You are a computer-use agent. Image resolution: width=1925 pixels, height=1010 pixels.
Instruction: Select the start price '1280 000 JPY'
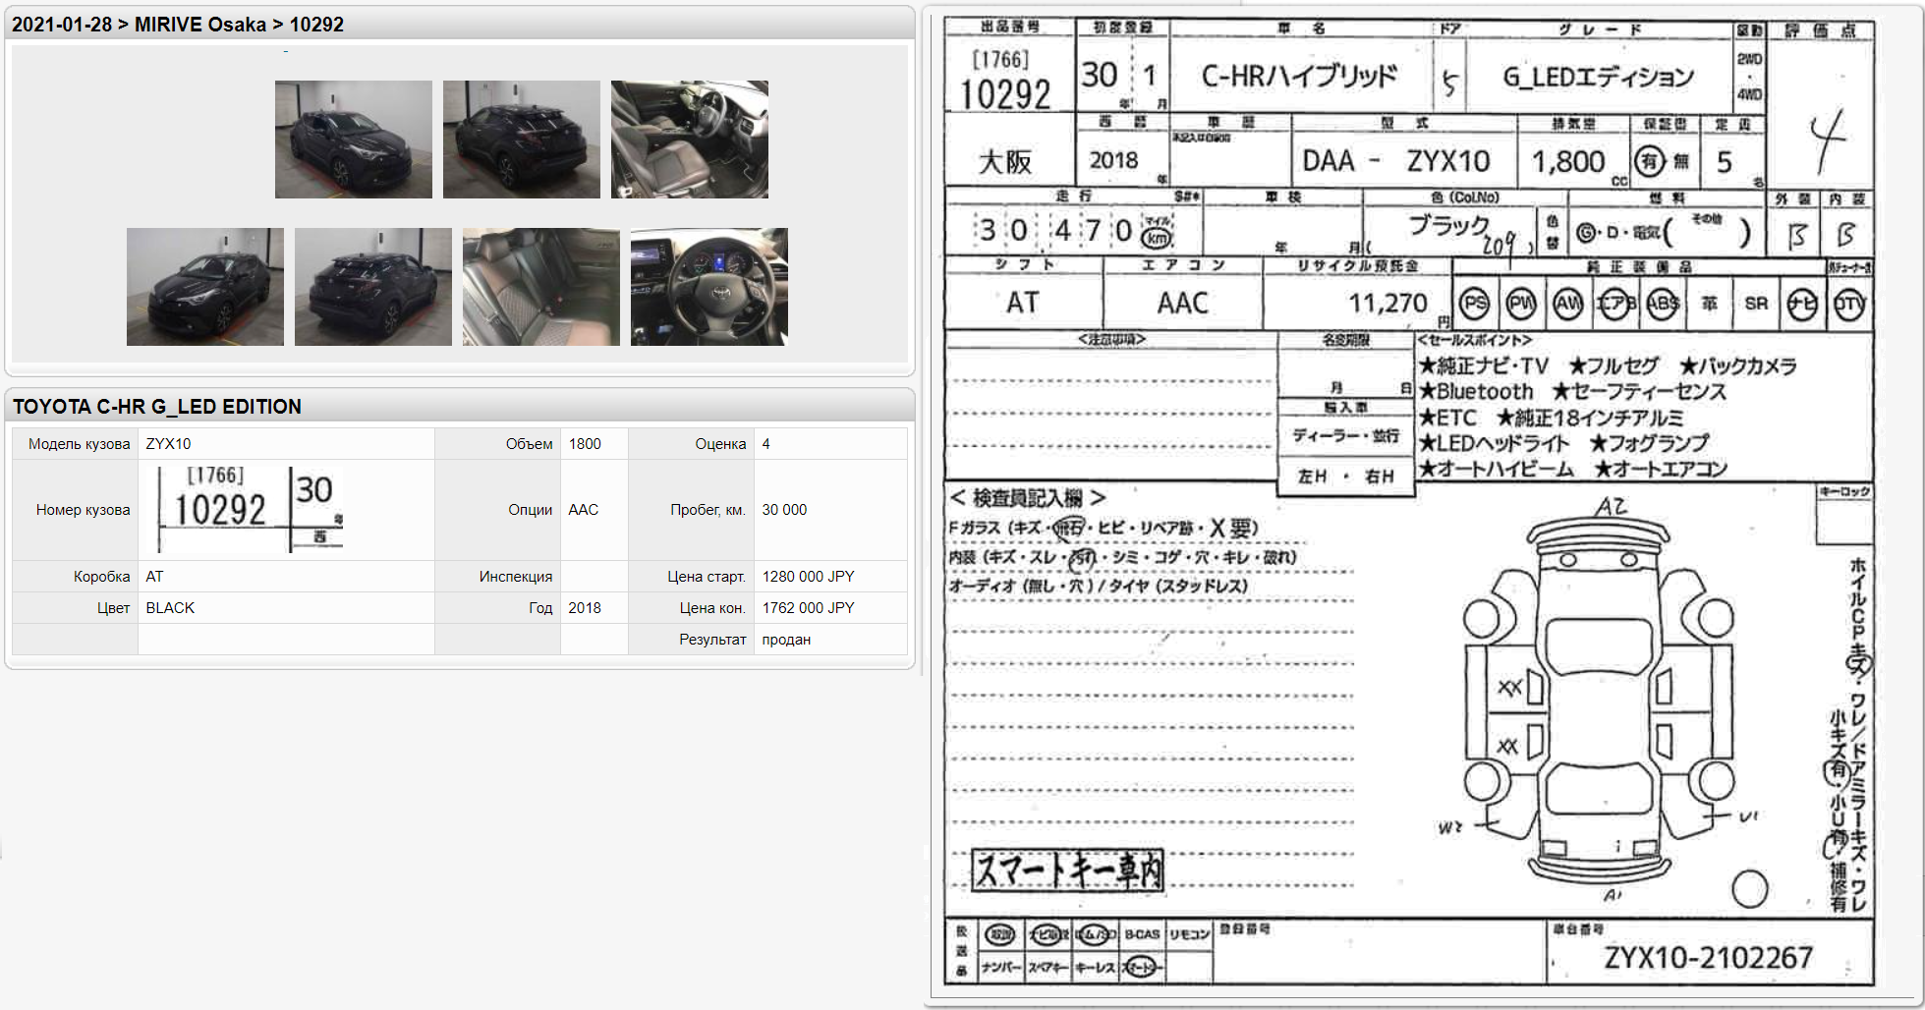pyautogui.click(x=809, y=577)
